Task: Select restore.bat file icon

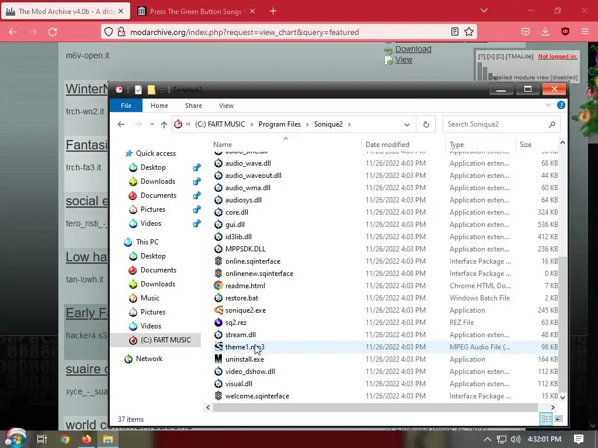Action: pos(218,297)
